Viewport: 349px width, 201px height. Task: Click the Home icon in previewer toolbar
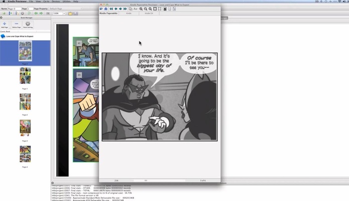coord(106,9)
